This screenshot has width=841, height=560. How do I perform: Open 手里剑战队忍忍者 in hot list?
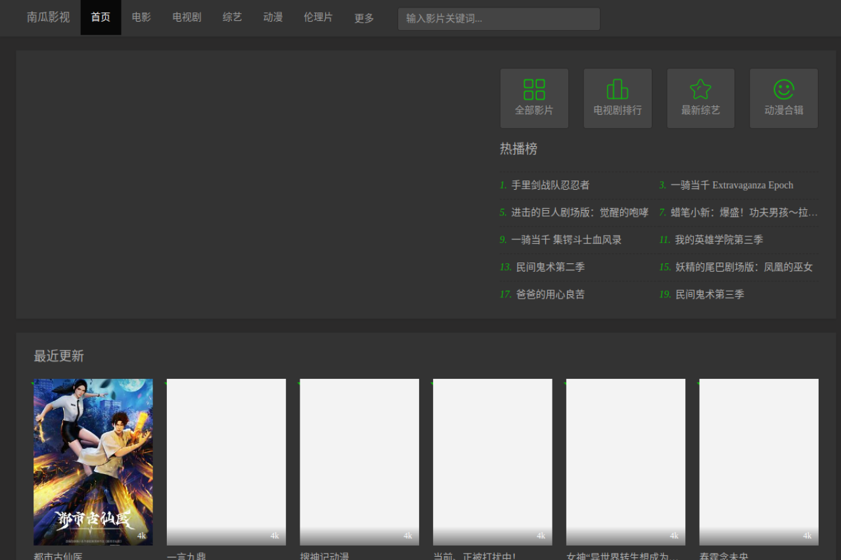(550, 185)
